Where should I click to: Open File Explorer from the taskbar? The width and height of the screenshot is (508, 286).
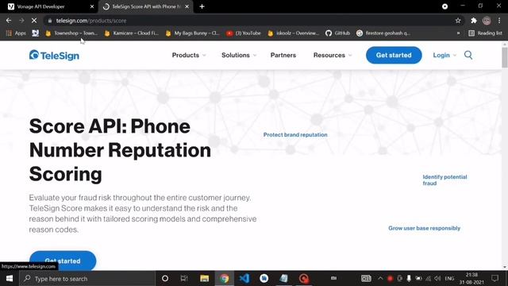click(x=204, y=279)
